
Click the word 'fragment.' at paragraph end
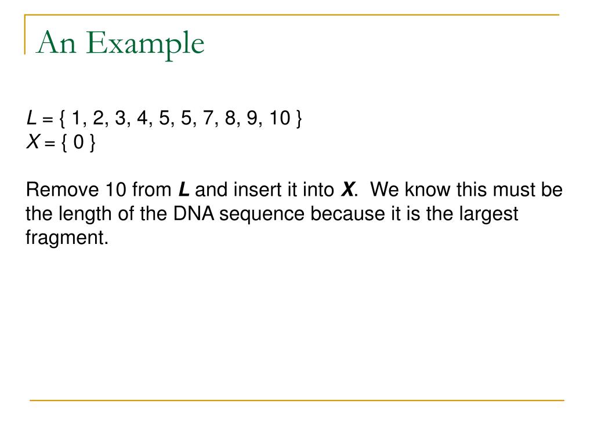click(x=67, y=238)
